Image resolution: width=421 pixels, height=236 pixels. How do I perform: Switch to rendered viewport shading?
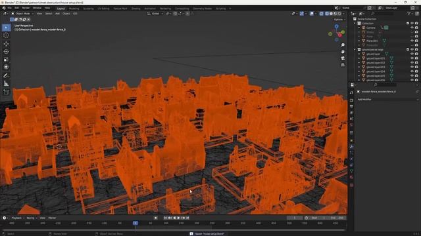click(339, 13)
